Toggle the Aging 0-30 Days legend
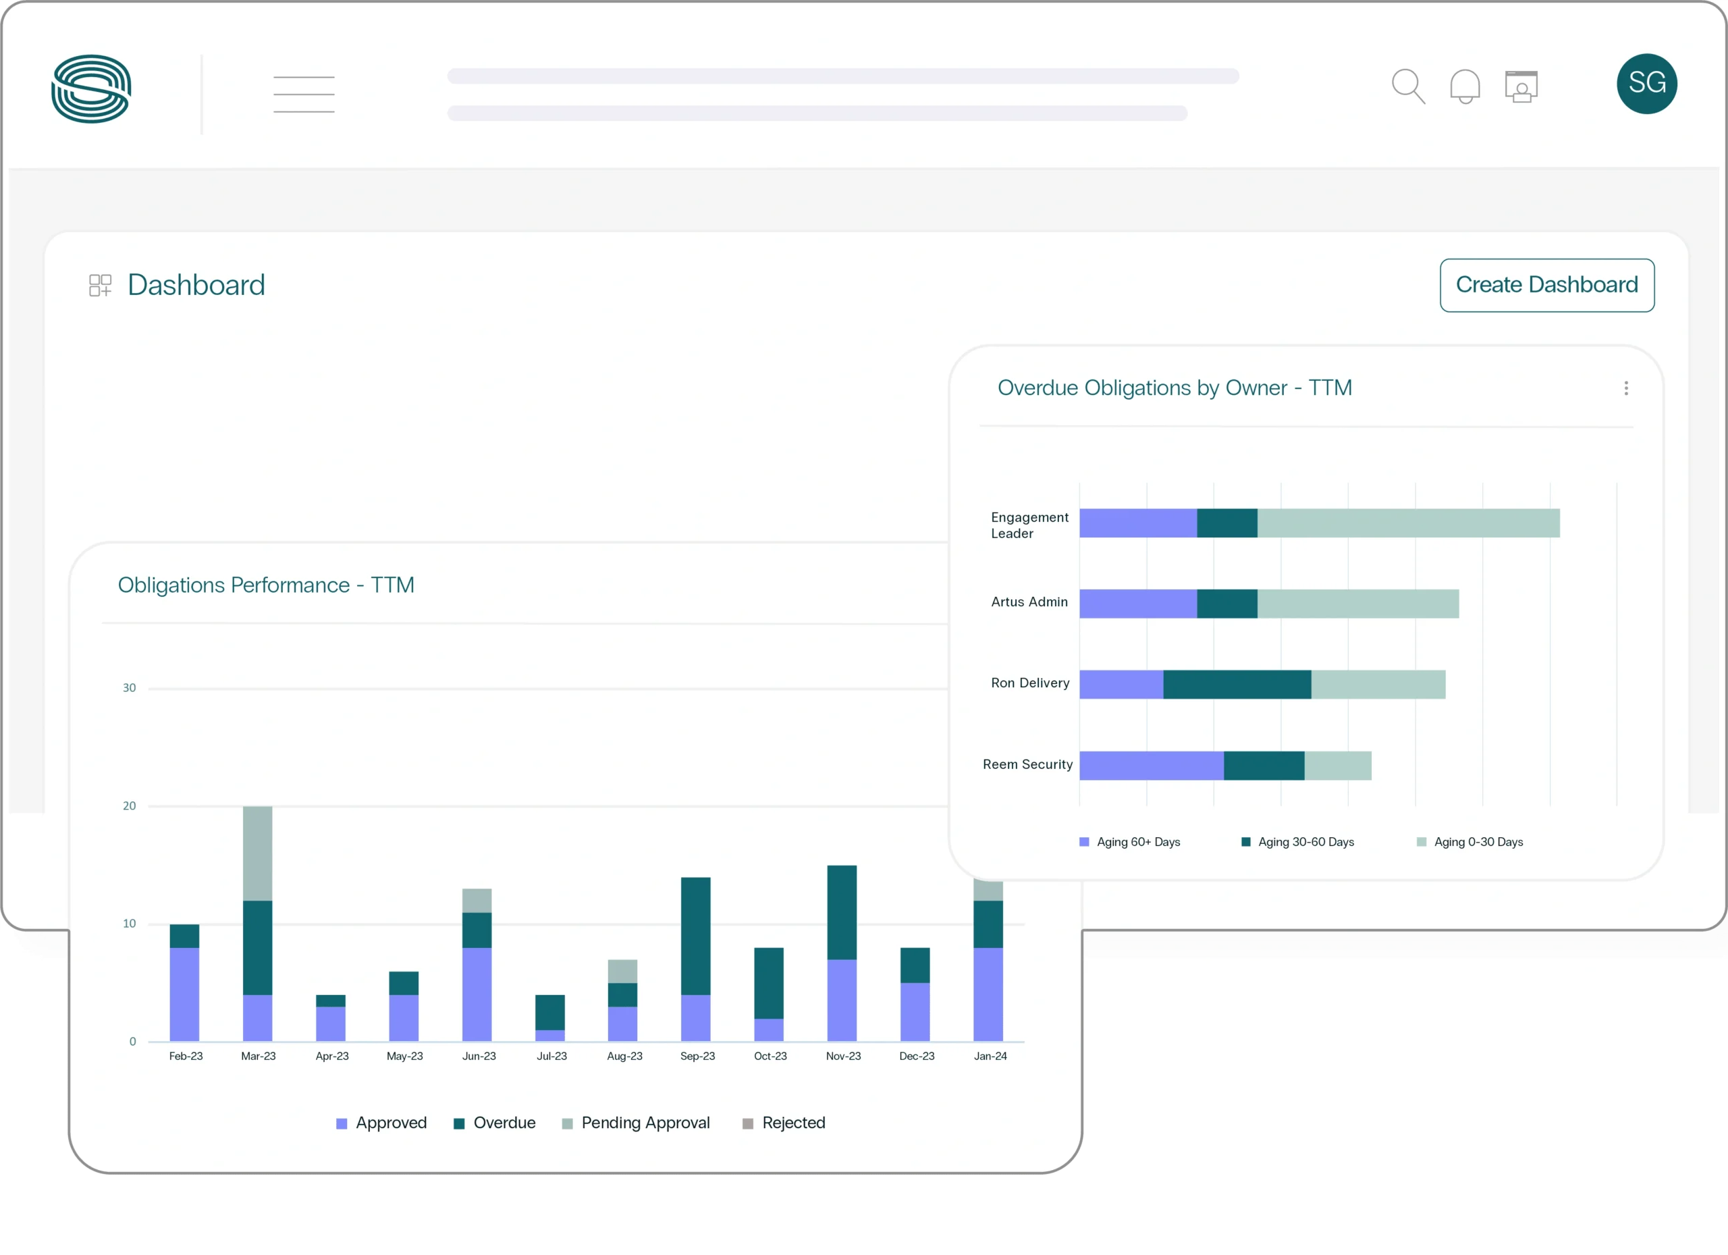 coord(1469,842)
